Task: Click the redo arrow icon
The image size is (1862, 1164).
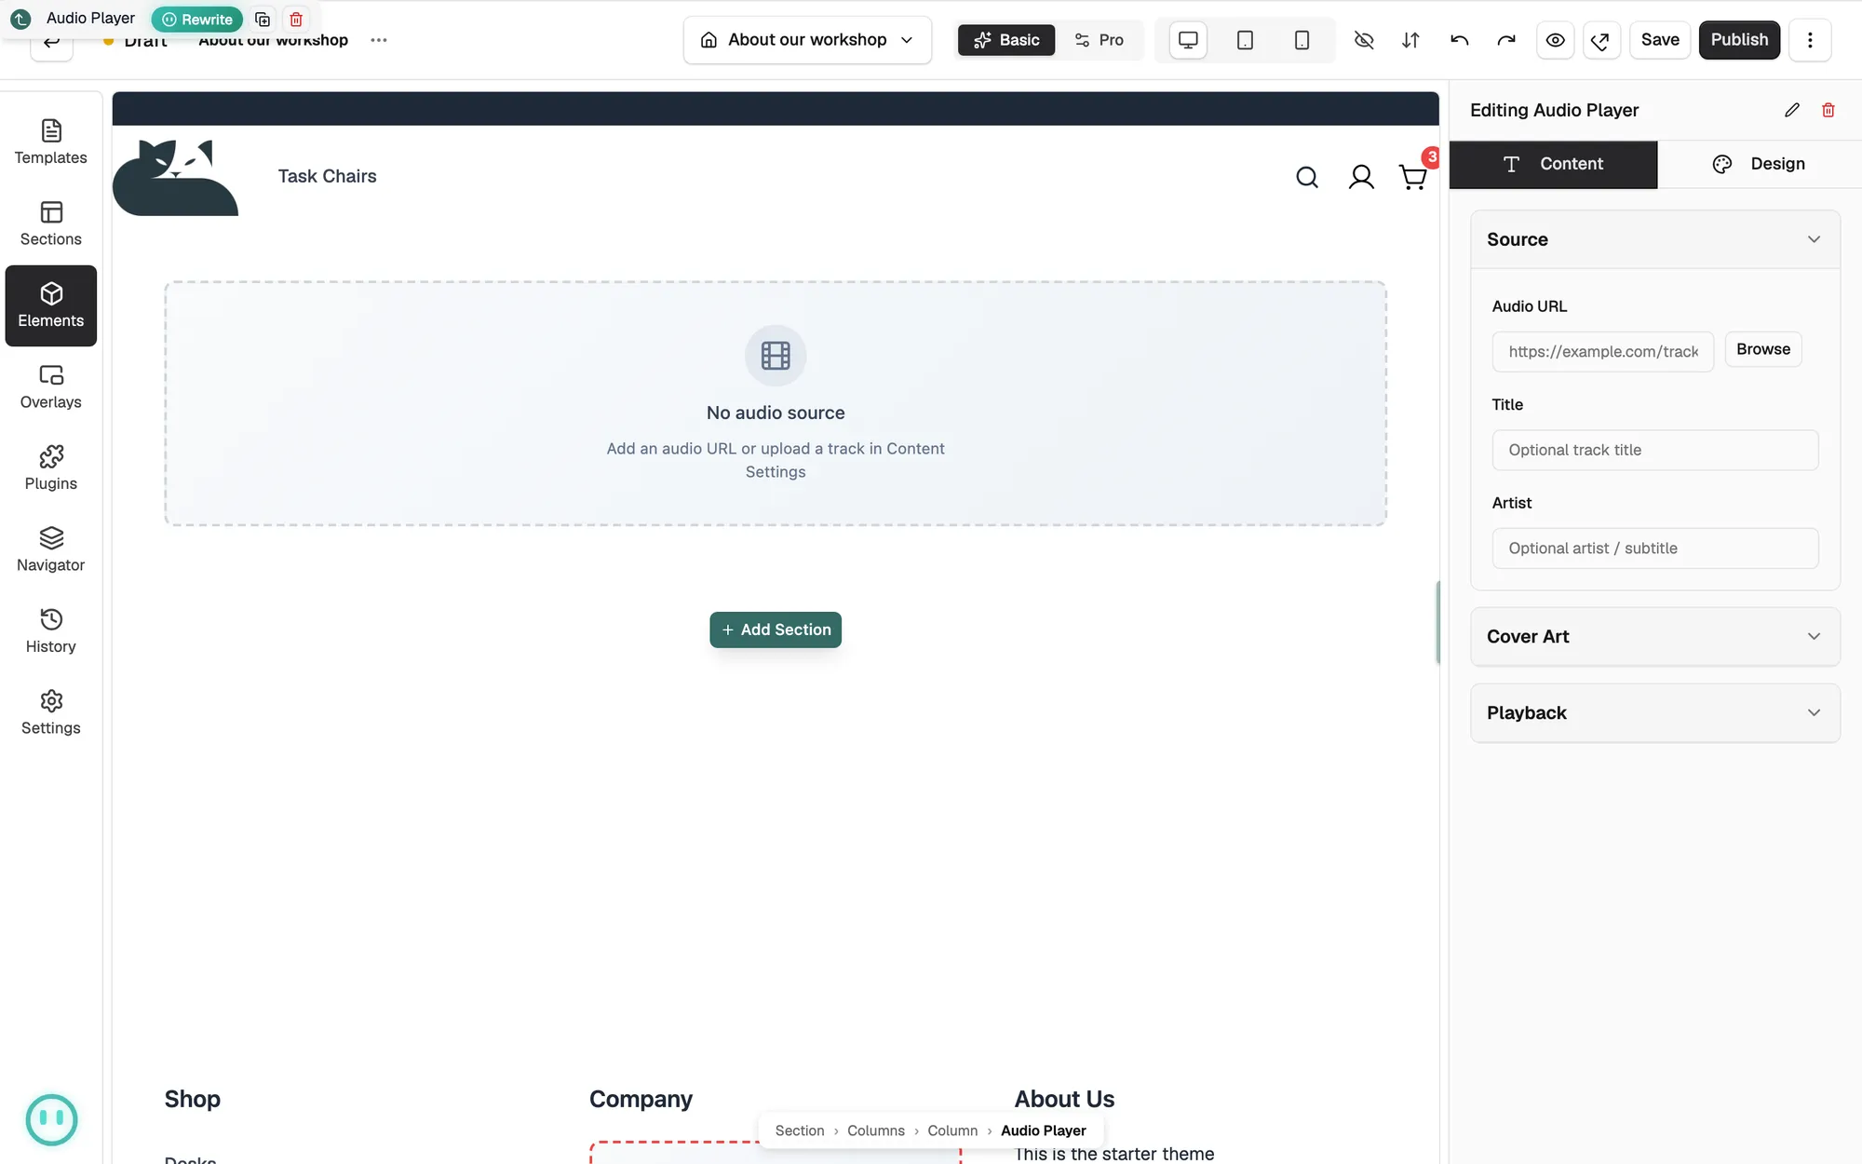Action: [x=1506, y=40]
